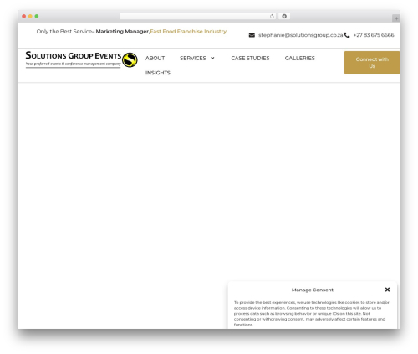Click the Solutions Group Events logo
418x354 pixels.
(81, 59)
